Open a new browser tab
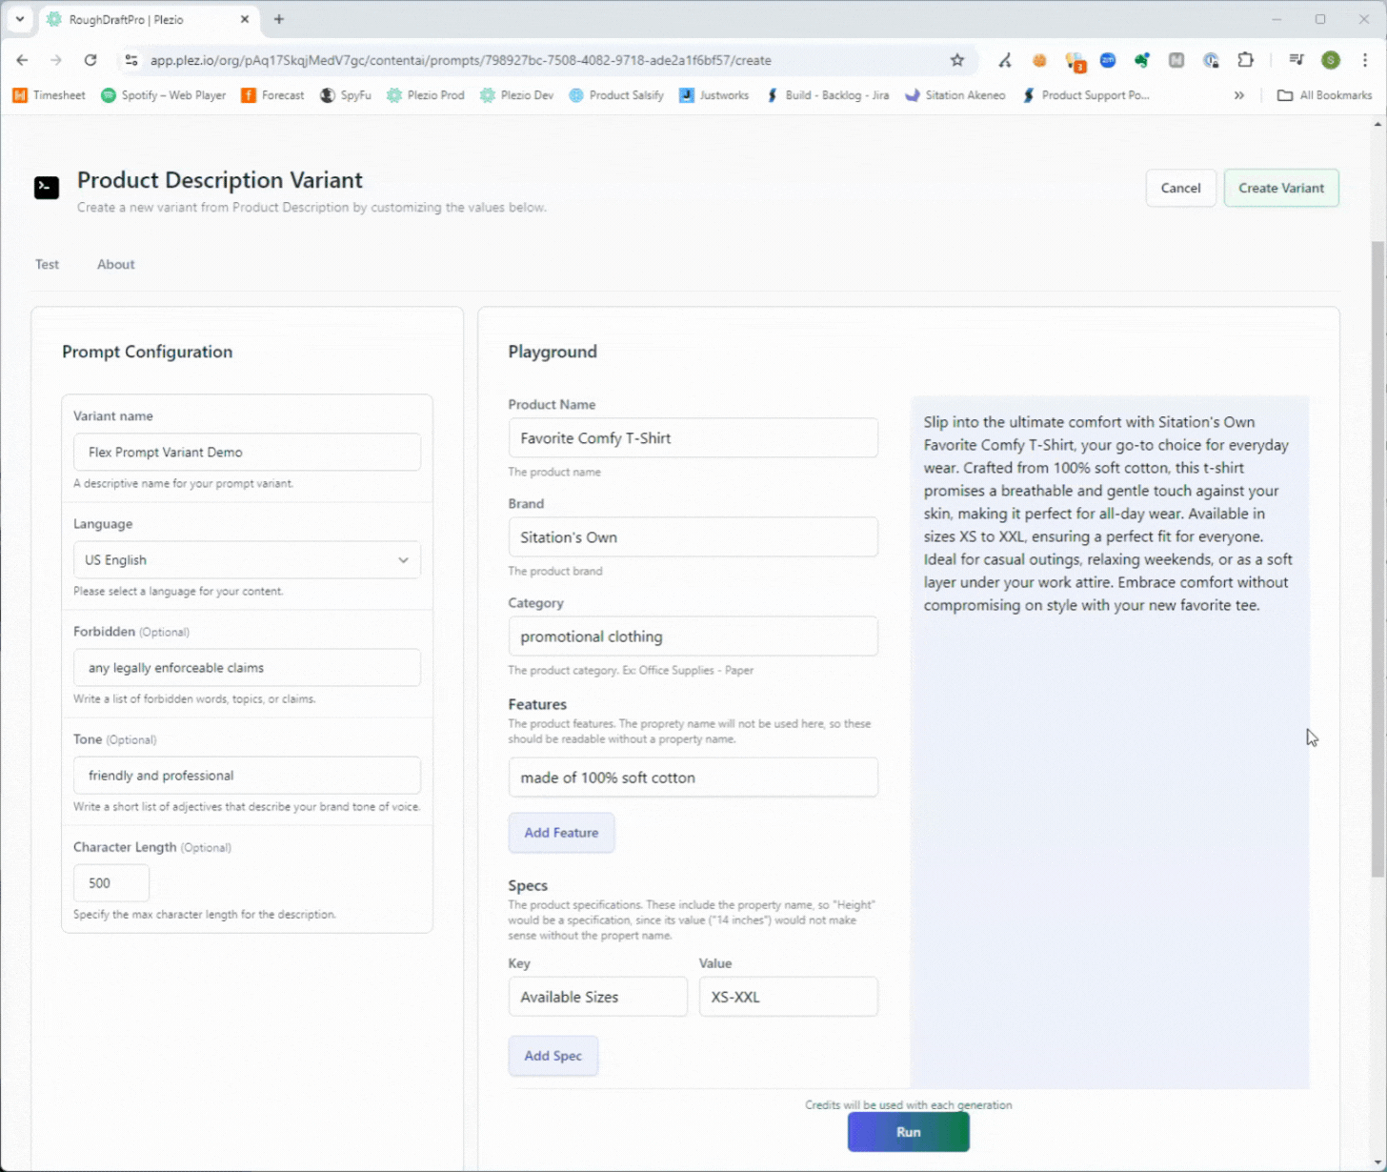The height and width of the screenshot is (1172, 1387). (279, 19)
